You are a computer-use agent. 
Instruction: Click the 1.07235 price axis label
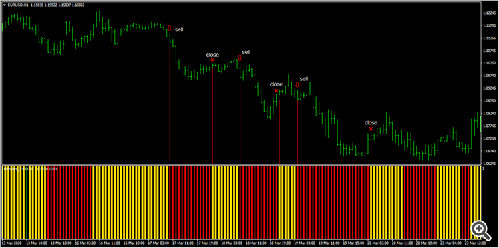(490, 138)
